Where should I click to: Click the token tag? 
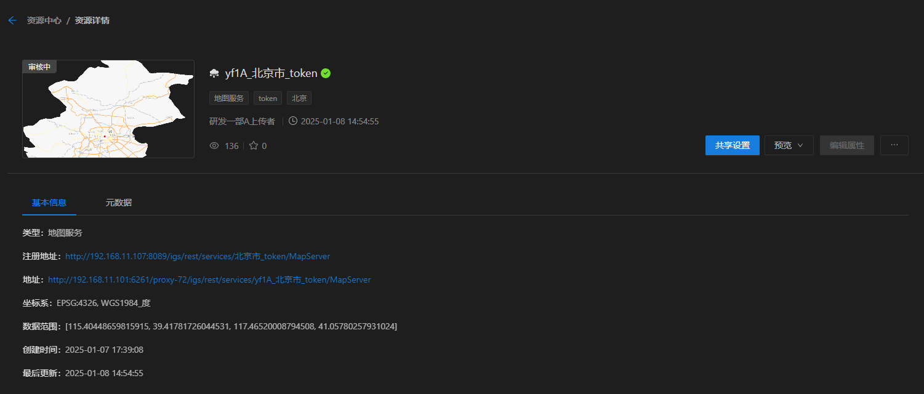268,98
